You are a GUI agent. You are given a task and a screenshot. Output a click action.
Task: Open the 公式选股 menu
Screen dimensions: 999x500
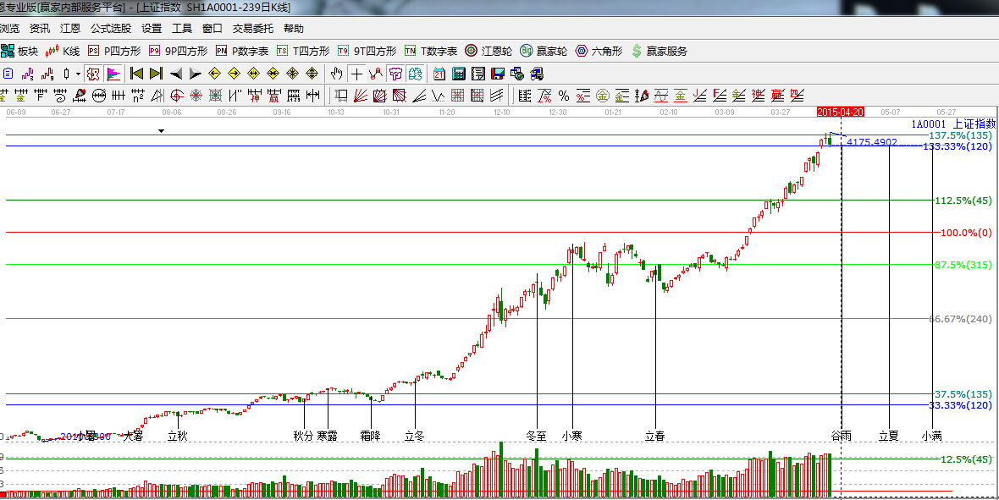point(111,29)
